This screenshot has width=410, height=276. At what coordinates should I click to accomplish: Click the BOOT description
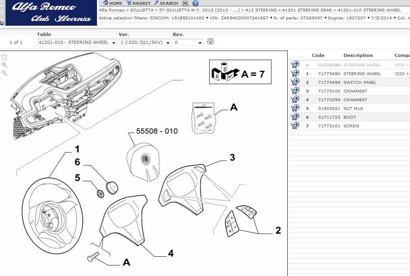349,117
